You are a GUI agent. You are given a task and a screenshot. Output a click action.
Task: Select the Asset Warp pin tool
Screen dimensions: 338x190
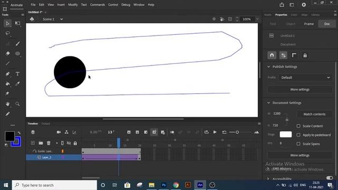tap(7, 93)
